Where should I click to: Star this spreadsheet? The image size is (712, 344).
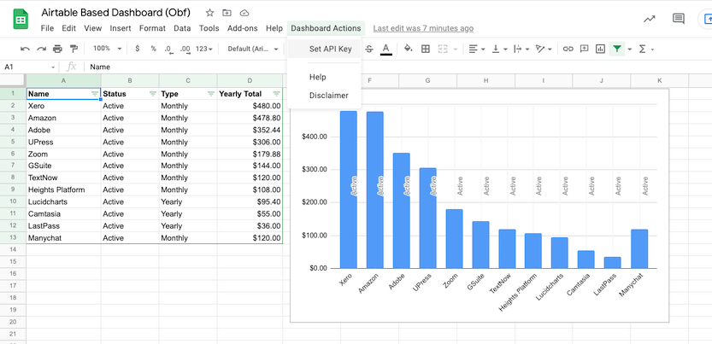click(209, 13)
